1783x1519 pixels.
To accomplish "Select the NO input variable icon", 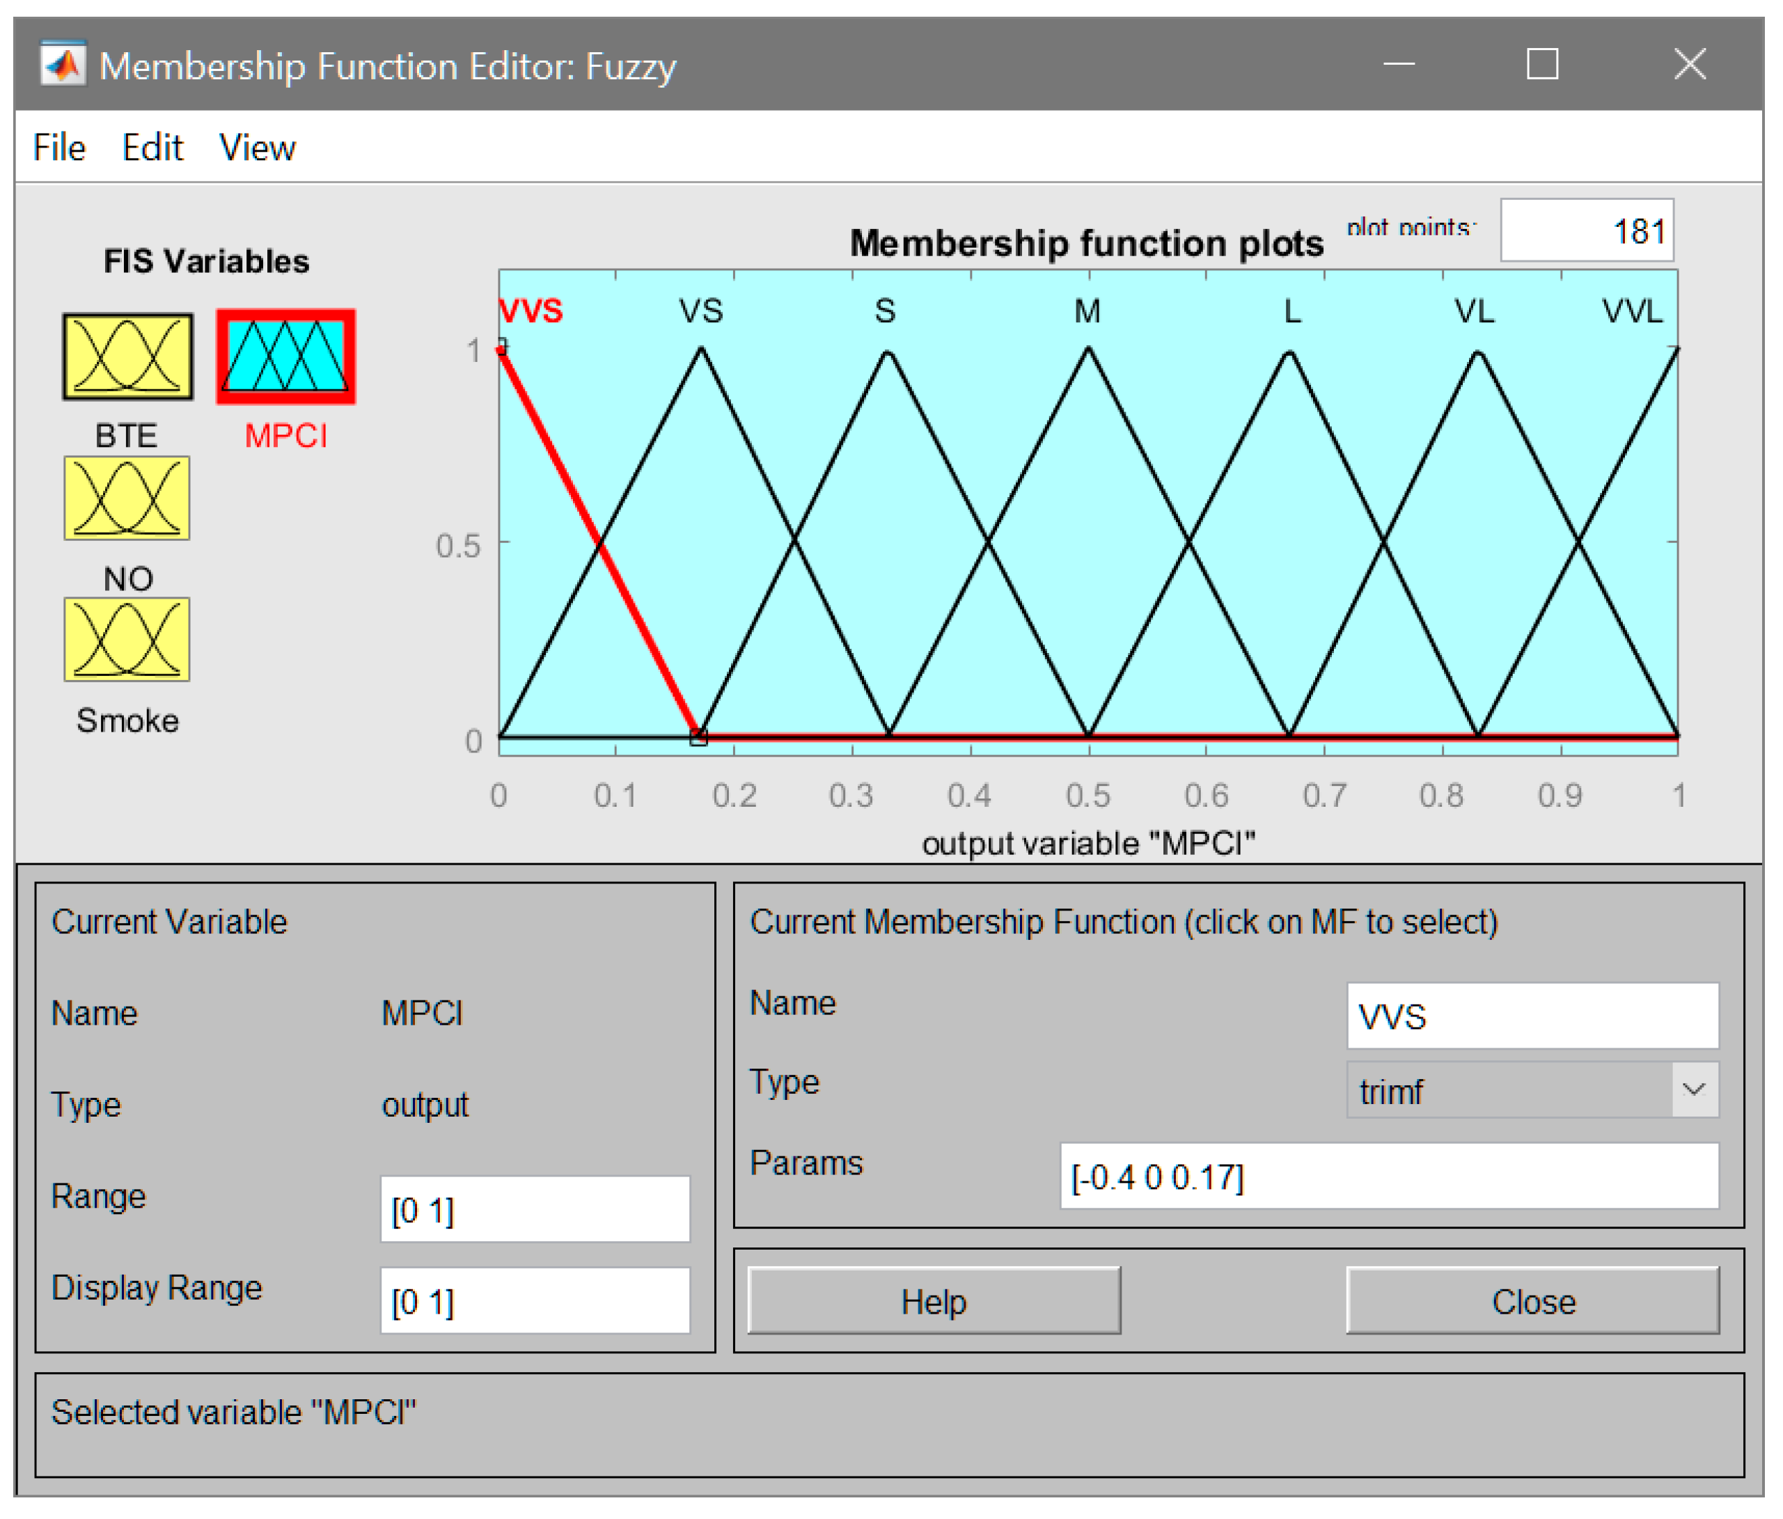I will tap(127, 498).
